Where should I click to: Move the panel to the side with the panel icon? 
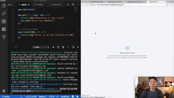(x=73, y=47)
